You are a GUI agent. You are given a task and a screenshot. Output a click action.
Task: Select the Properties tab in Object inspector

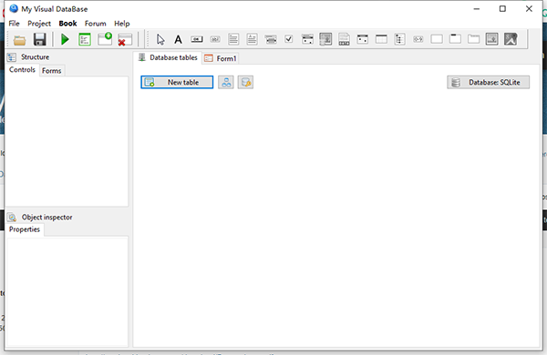point(25,229)
